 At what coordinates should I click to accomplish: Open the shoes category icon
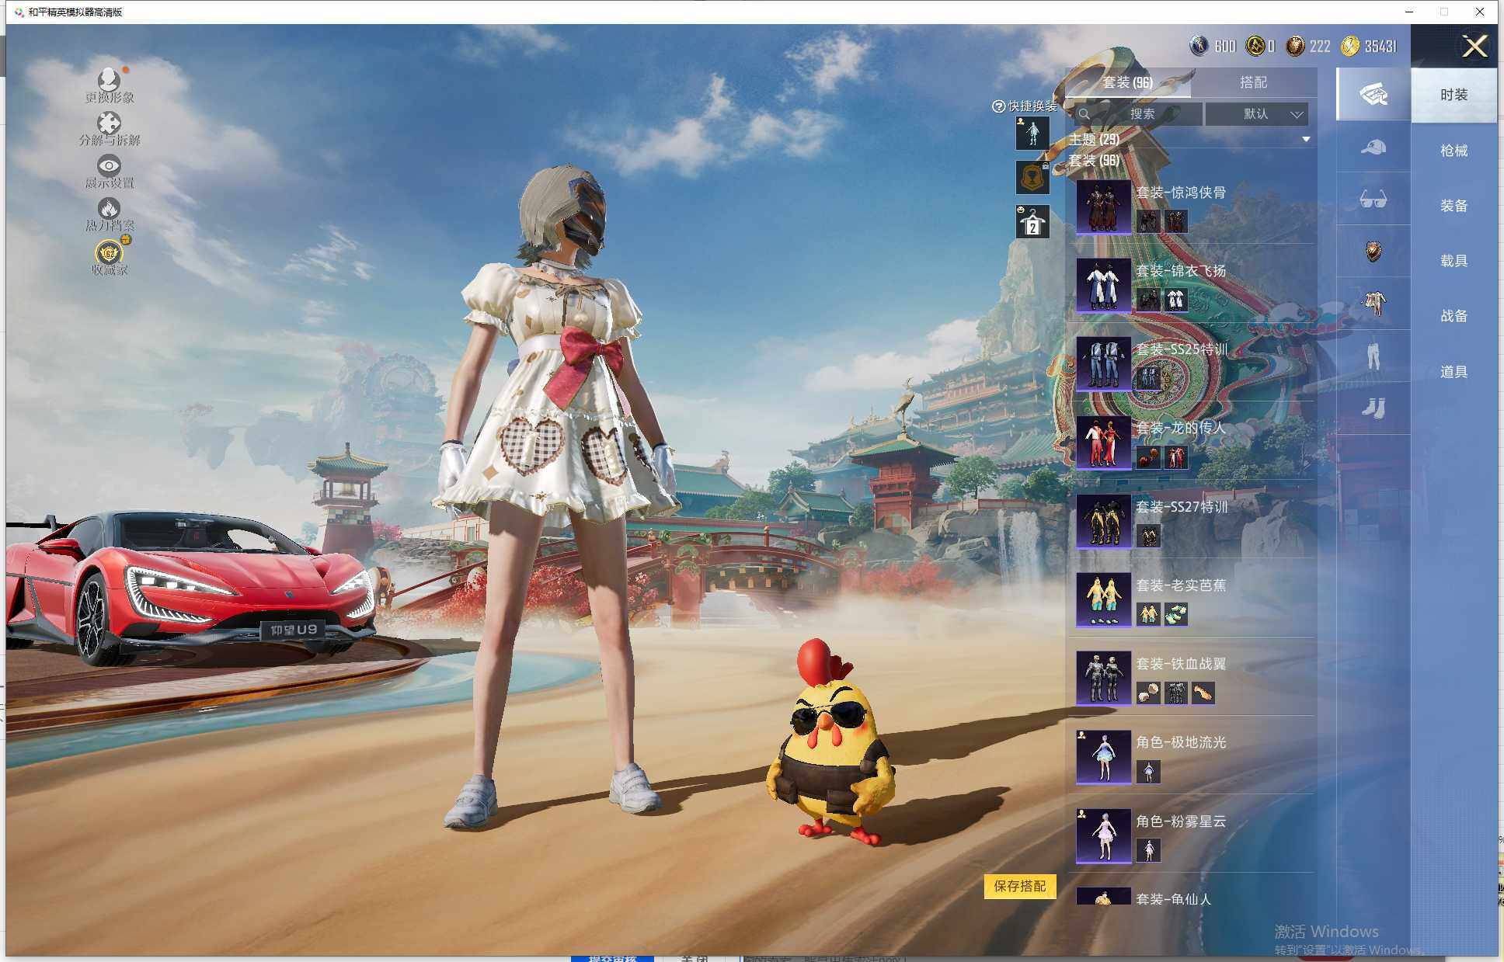pyautogui.click(x=1373, y=408)
